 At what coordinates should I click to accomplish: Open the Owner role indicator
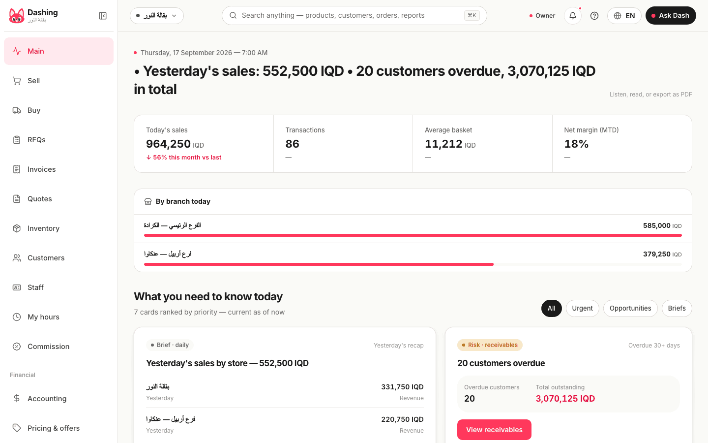542,16
